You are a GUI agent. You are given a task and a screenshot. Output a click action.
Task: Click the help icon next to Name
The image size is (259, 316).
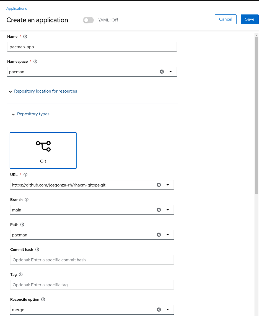click(x=25, y=37)
